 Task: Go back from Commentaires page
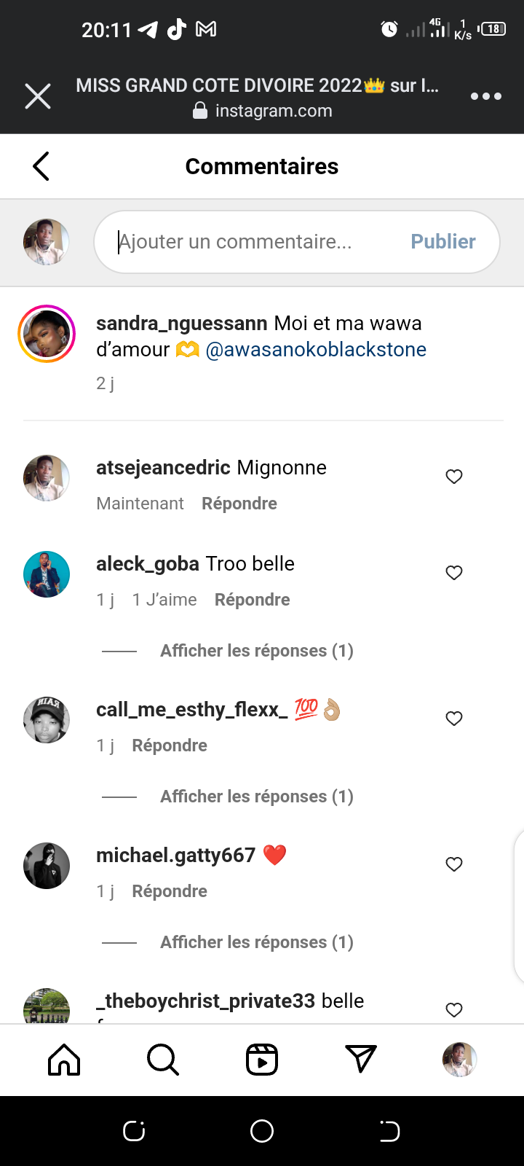41,166
